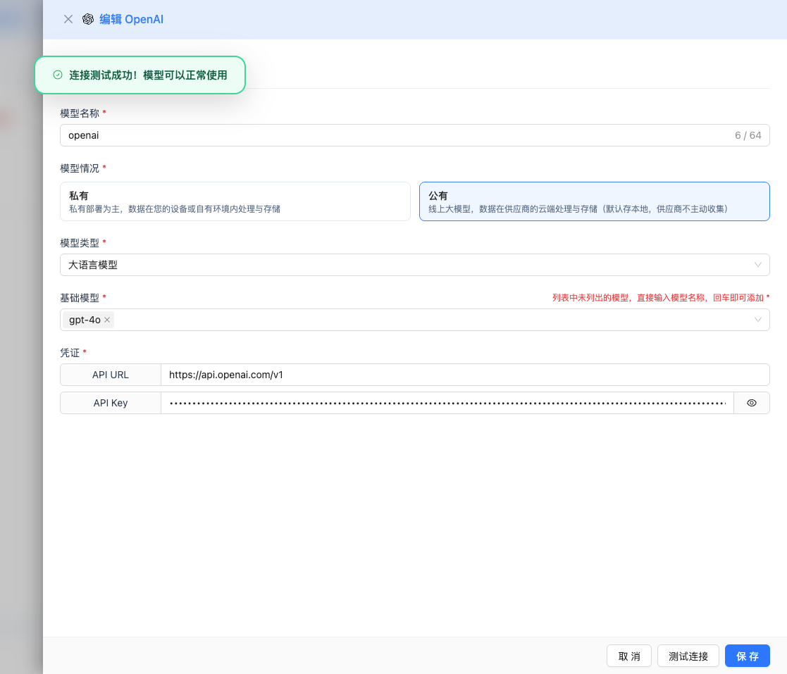Open the 大语言模型 type dropdown
The height and width of the screenshot is (674, 787).
coord(409,265)
